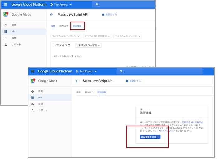Go back using arrow in front window
The width and height of the screenshot is (218, 163).
[x=77, y=81]
